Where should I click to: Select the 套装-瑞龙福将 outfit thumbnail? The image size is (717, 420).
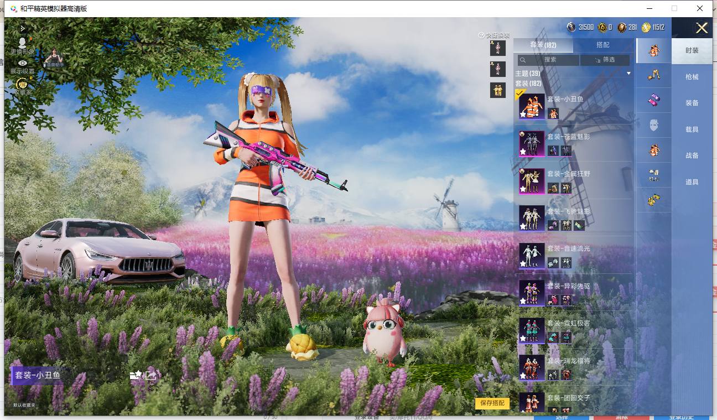[532, 368]
